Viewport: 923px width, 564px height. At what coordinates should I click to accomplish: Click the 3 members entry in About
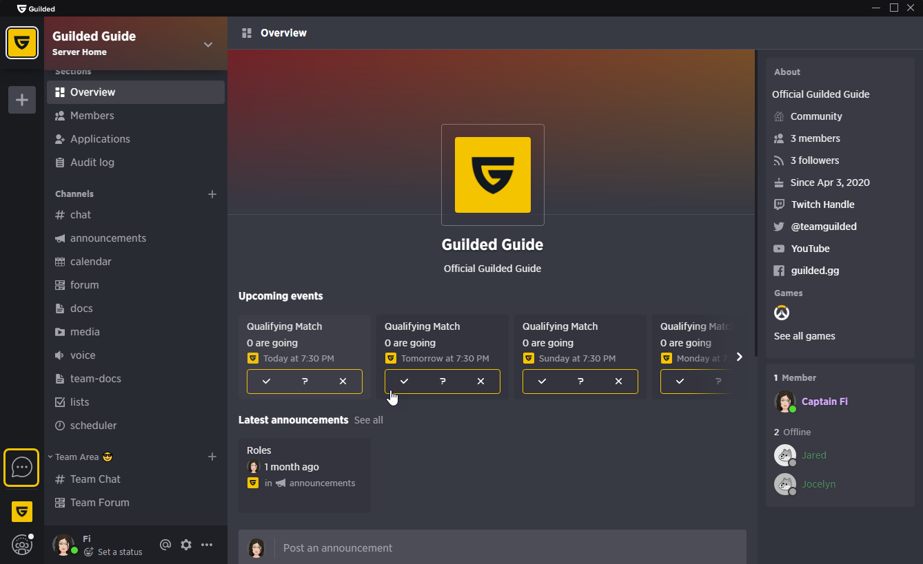(x=815, y=138)
